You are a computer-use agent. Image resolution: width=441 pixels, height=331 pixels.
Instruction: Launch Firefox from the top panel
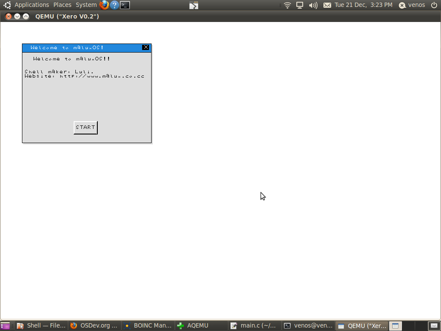pyautogui.click(x=104, y=5)
